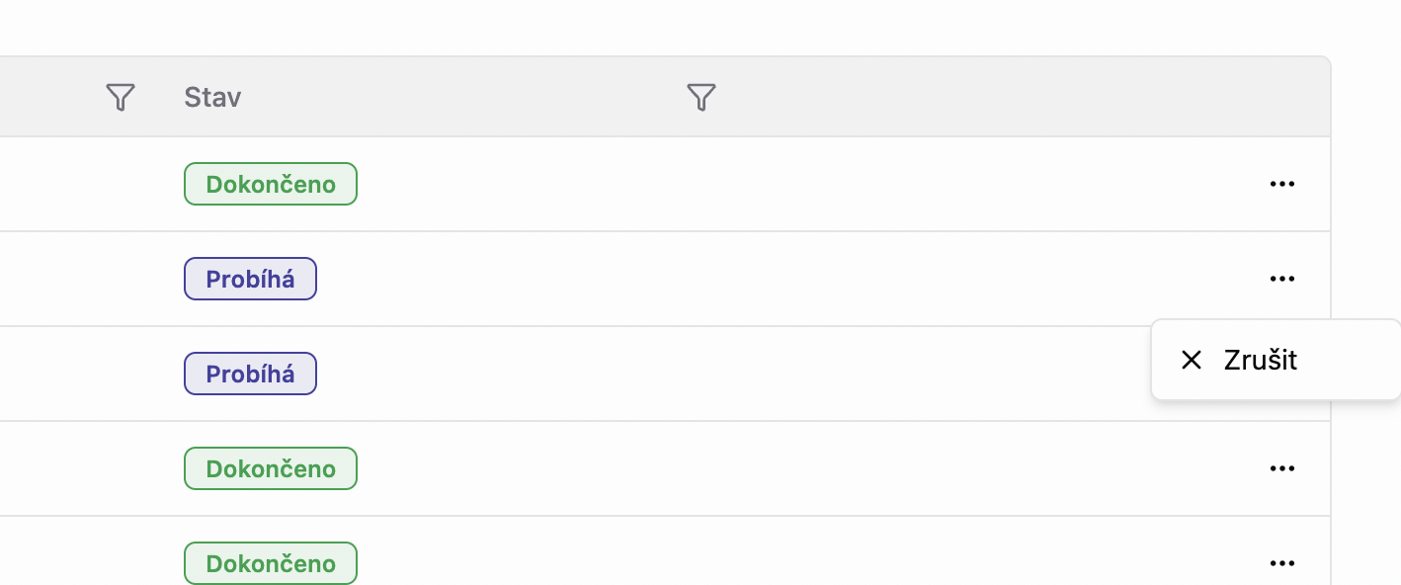Click the Dokončeno badge in the first row

click(270, 184)
